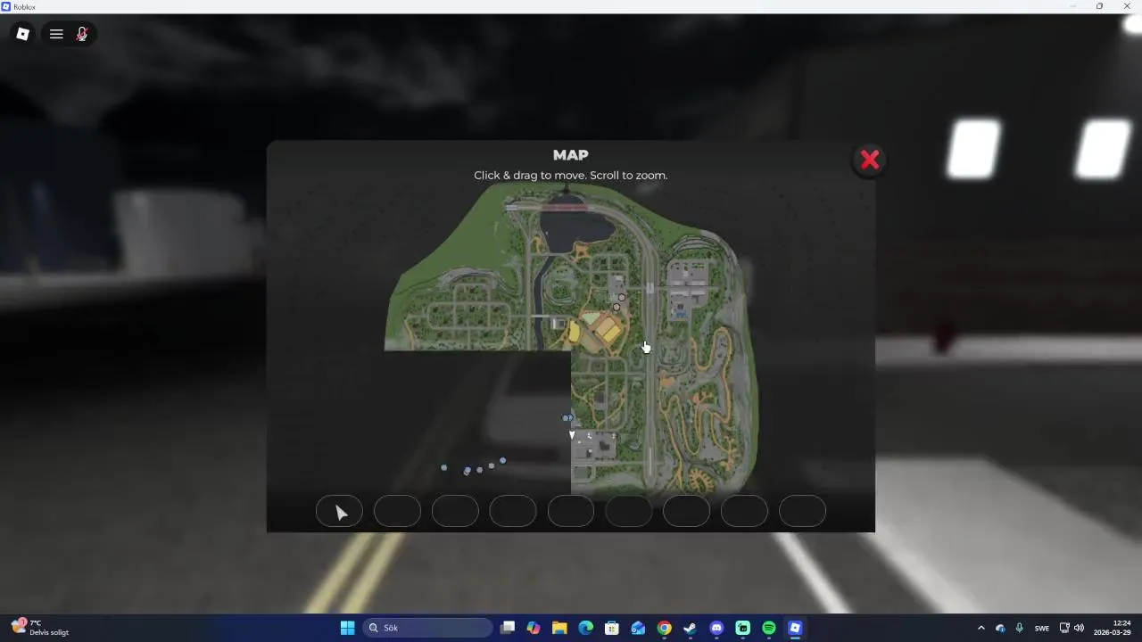Click the rightmost blue dot in trail
Viewport: 1142px width, 642px height.
click(502, 461)
